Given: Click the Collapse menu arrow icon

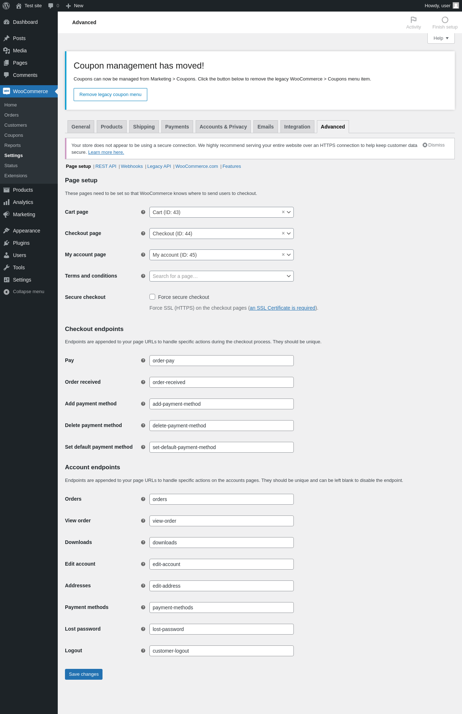Looking at the screenshot, I should click(6, 292).
